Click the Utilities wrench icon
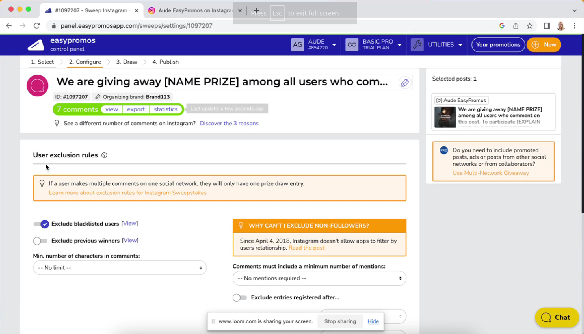The width and height of the screenshot is (584, 334). [417, 45]
